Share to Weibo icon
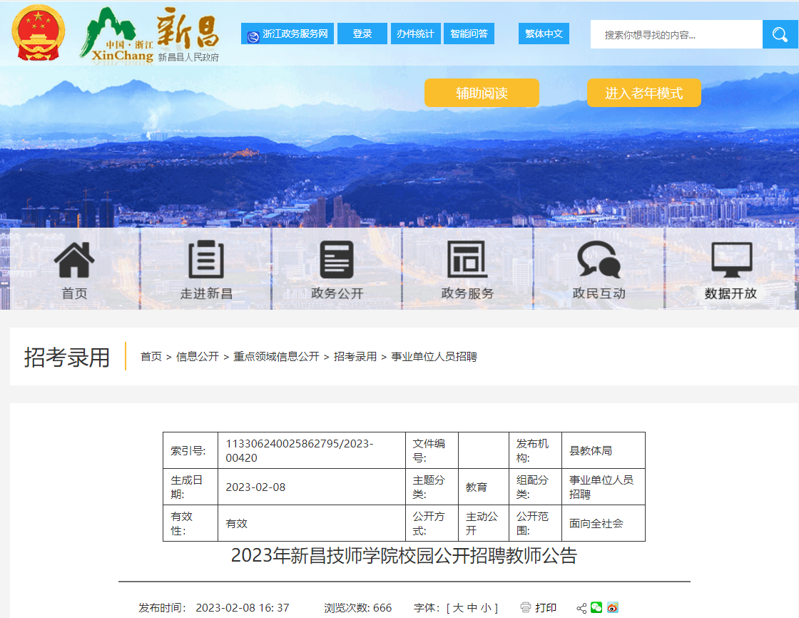 pyautogui.click(x=613, y=607)
